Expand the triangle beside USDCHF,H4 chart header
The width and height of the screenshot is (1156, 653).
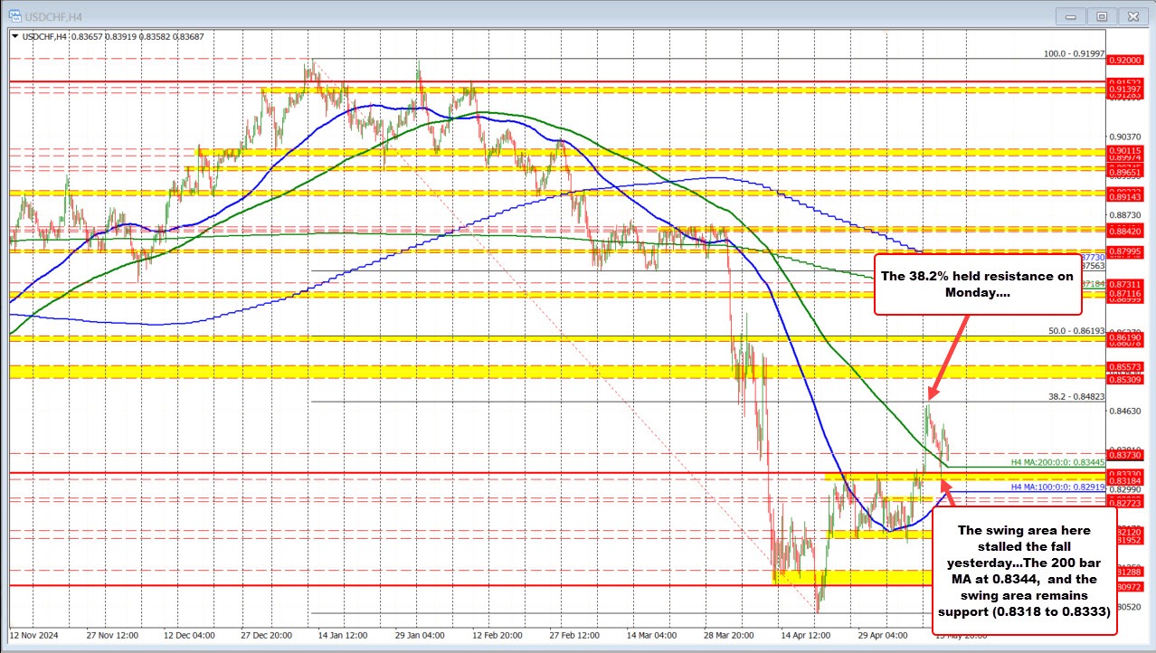[x=14, y=36]
